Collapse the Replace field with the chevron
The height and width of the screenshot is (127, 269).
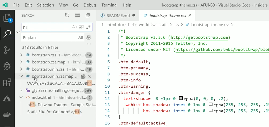[x=18, y=32]
